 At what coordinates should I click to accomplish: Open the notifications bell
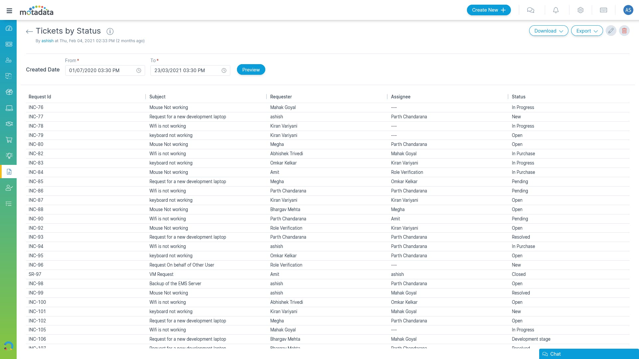coord(556,10)
